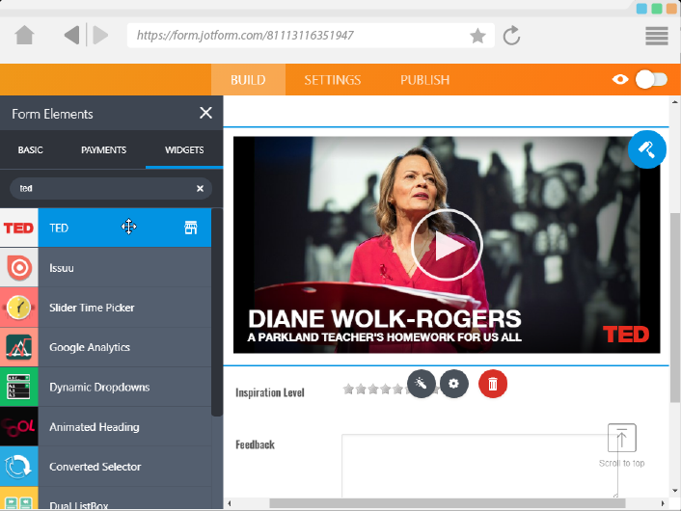
Task: Set the Inspiration Level star rating
Action: pos(373,390)
